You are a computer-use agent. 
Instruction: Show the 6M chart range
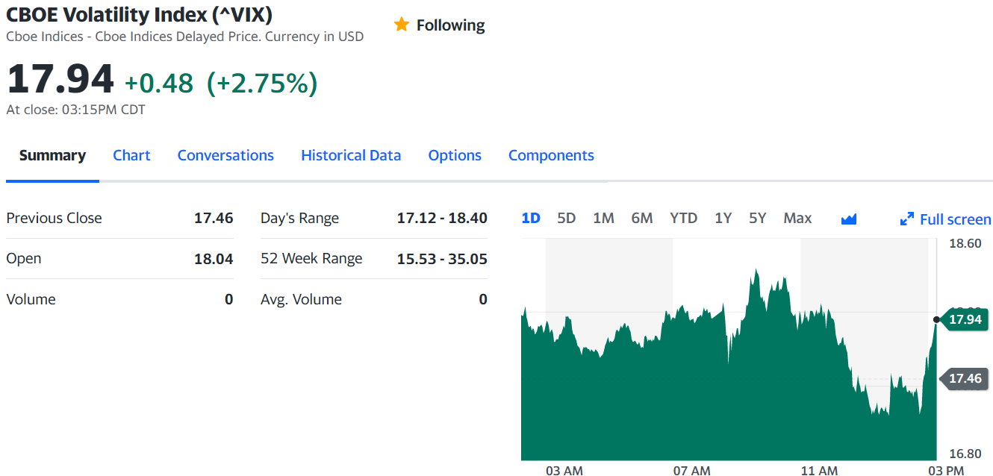pos(642,218)
